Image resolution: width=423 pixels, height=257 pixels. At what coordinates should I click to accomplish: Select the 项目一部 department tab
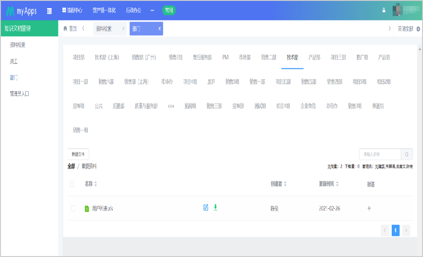click(x=80, y=82)
